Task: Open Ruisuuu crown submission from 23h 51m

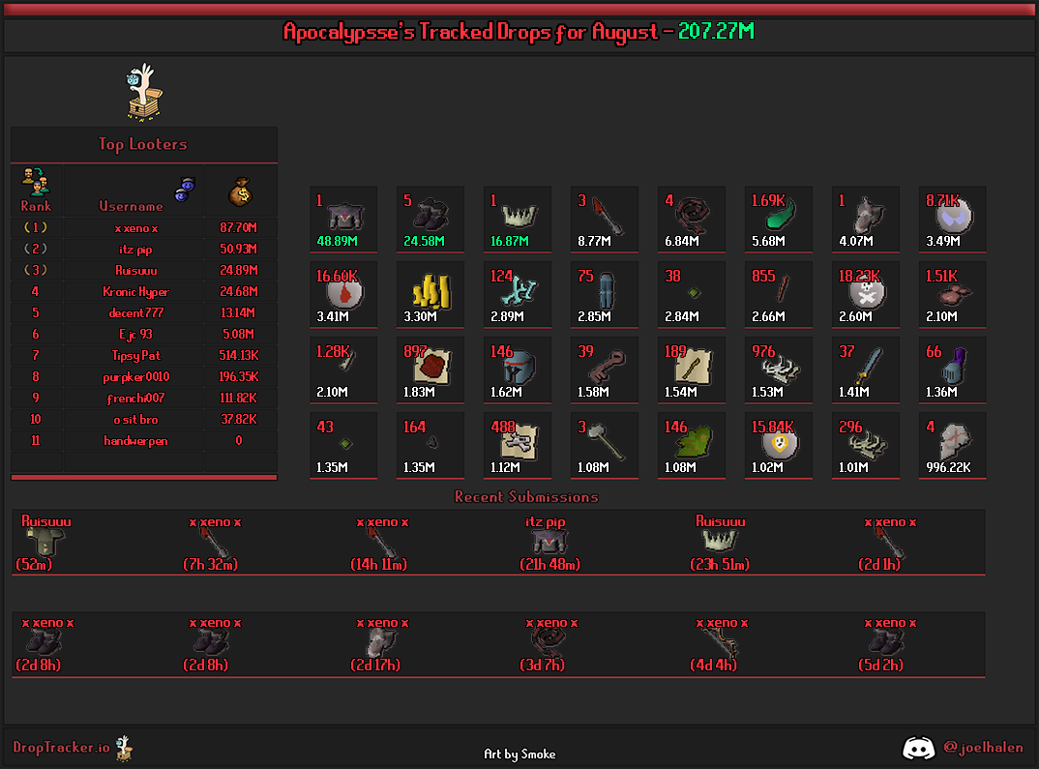Action: point(720,543)
